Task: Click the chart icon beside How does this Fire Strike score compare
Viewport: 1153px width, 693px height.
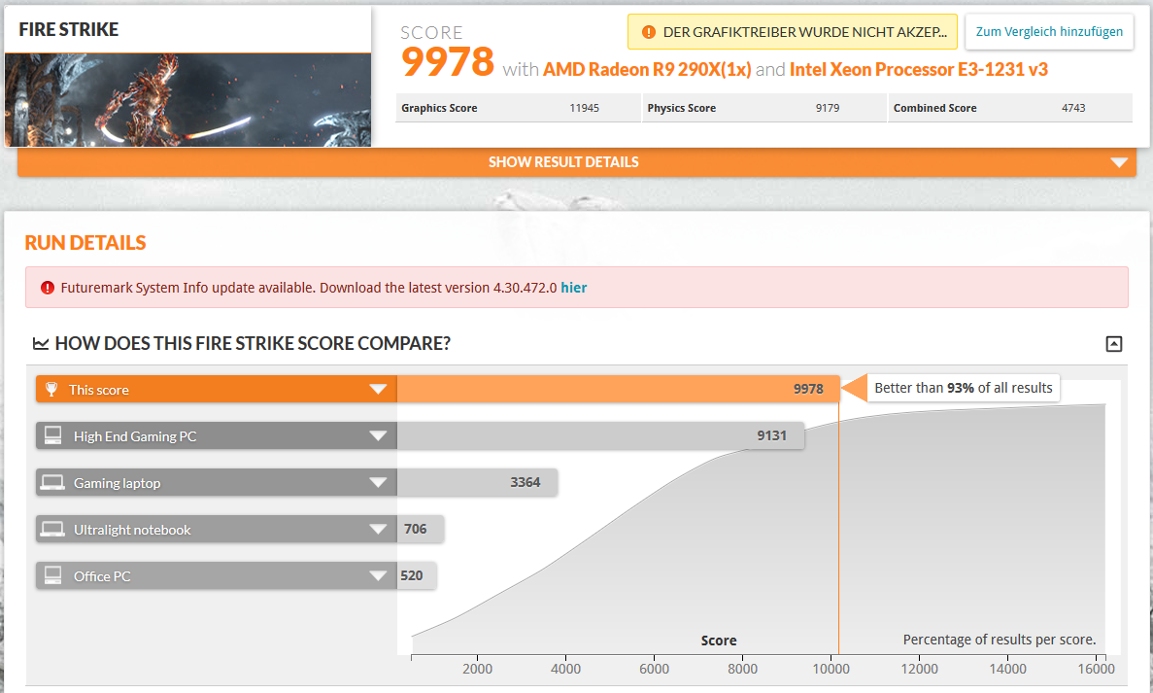Action: pyautogui.click(x=41, y=343)
